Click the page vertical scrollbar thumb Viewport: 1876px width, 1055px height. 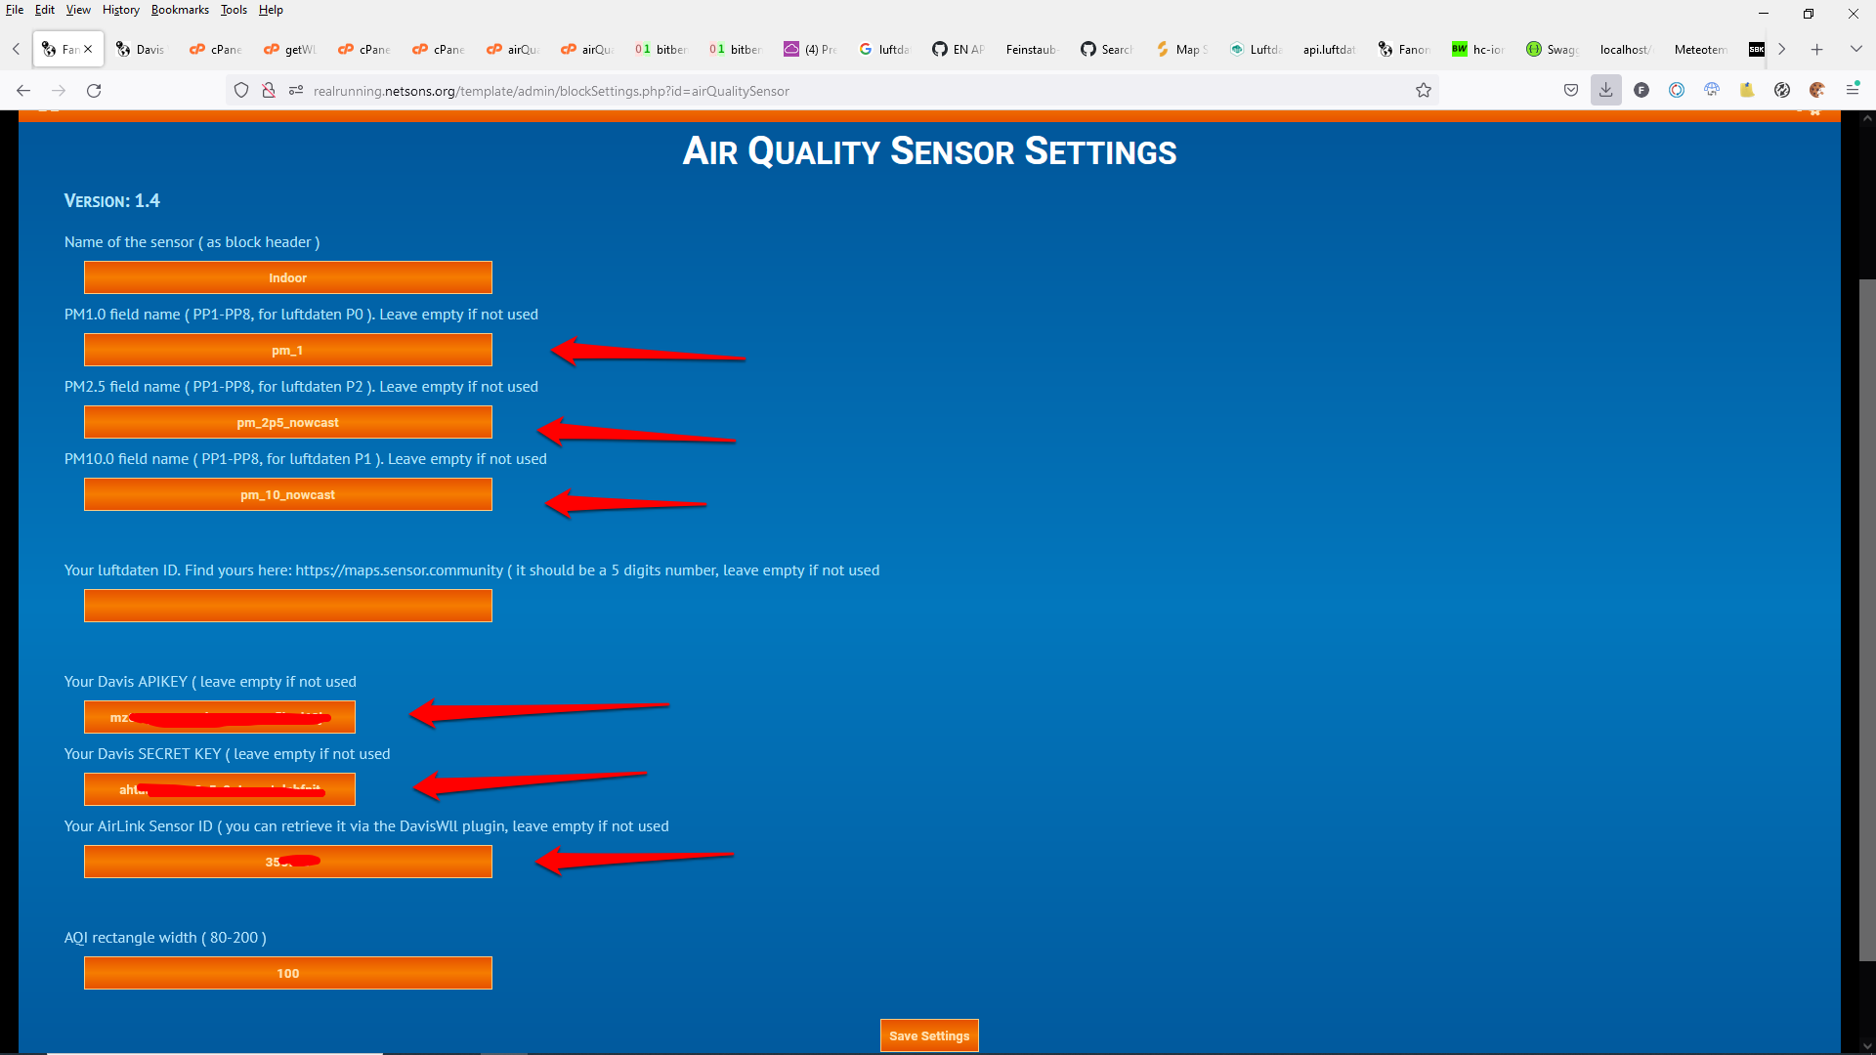(1867, 620)
